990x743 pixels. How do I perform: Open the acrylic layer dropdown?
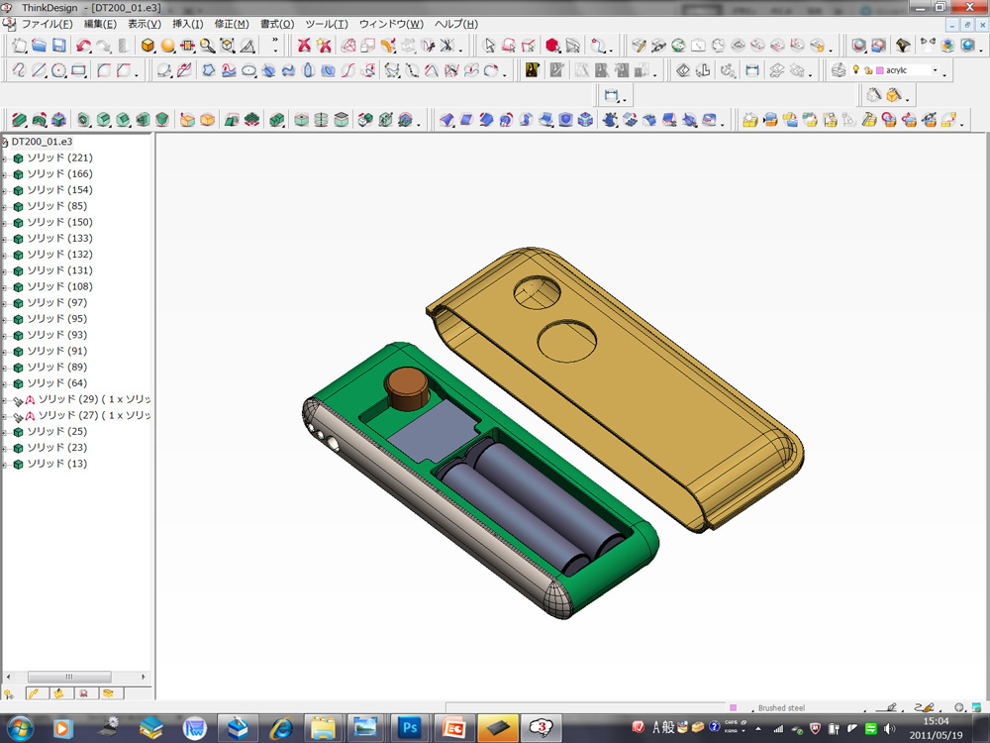(935, 71)
